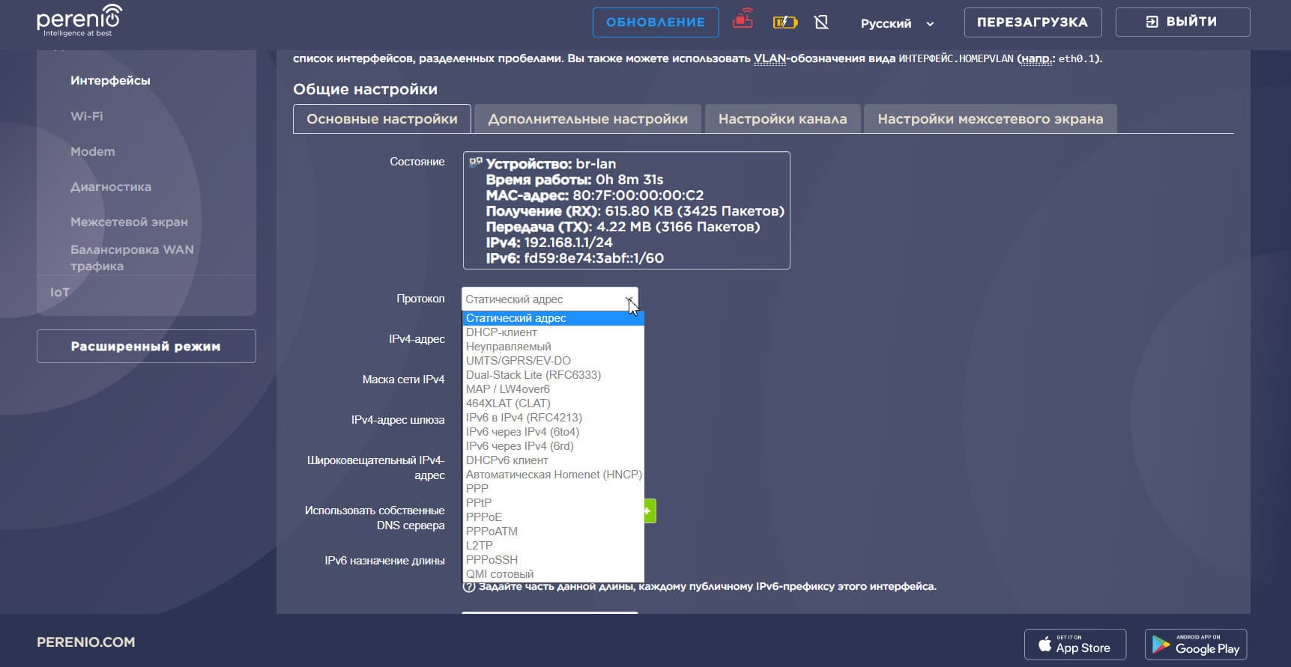Open the Google Play download badge
The width and height of the screenshot is (1291, 667).
(1196, 645)
